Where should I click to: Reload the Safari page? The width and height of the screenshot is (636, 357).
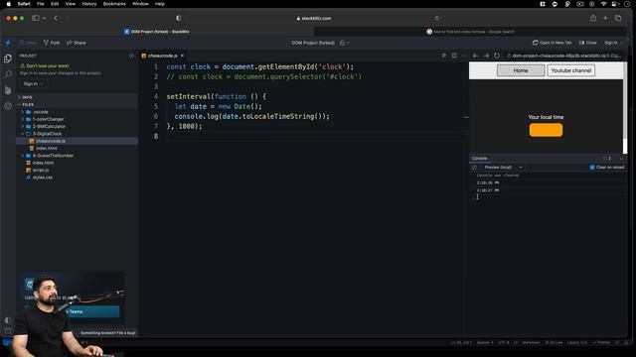coord(436,18)
